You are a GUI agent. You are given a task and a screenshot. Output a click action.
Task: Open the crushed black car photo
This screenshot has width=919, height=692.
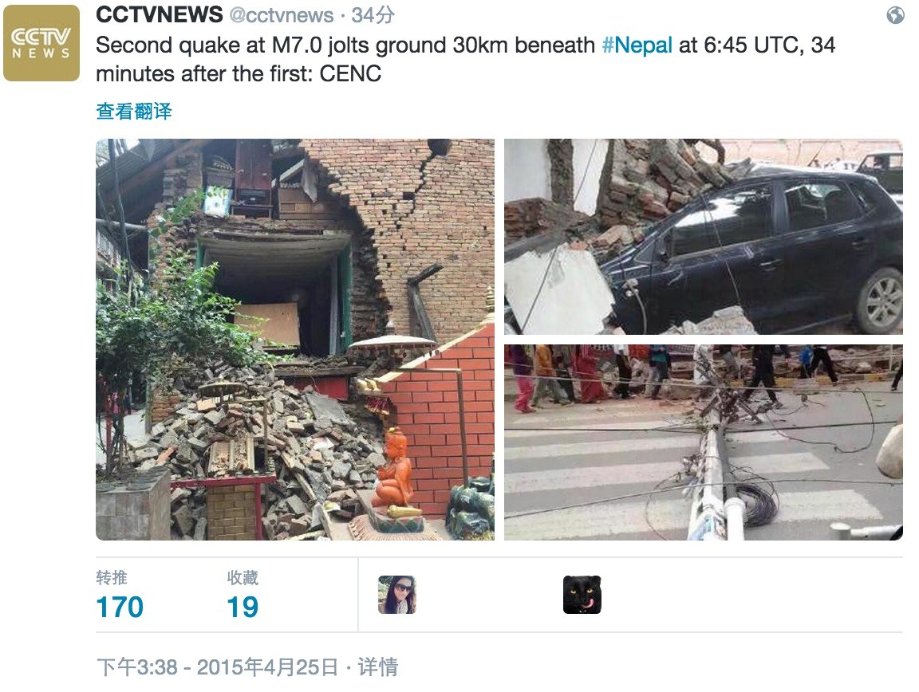pyautogui.click(x=704, y=237)
